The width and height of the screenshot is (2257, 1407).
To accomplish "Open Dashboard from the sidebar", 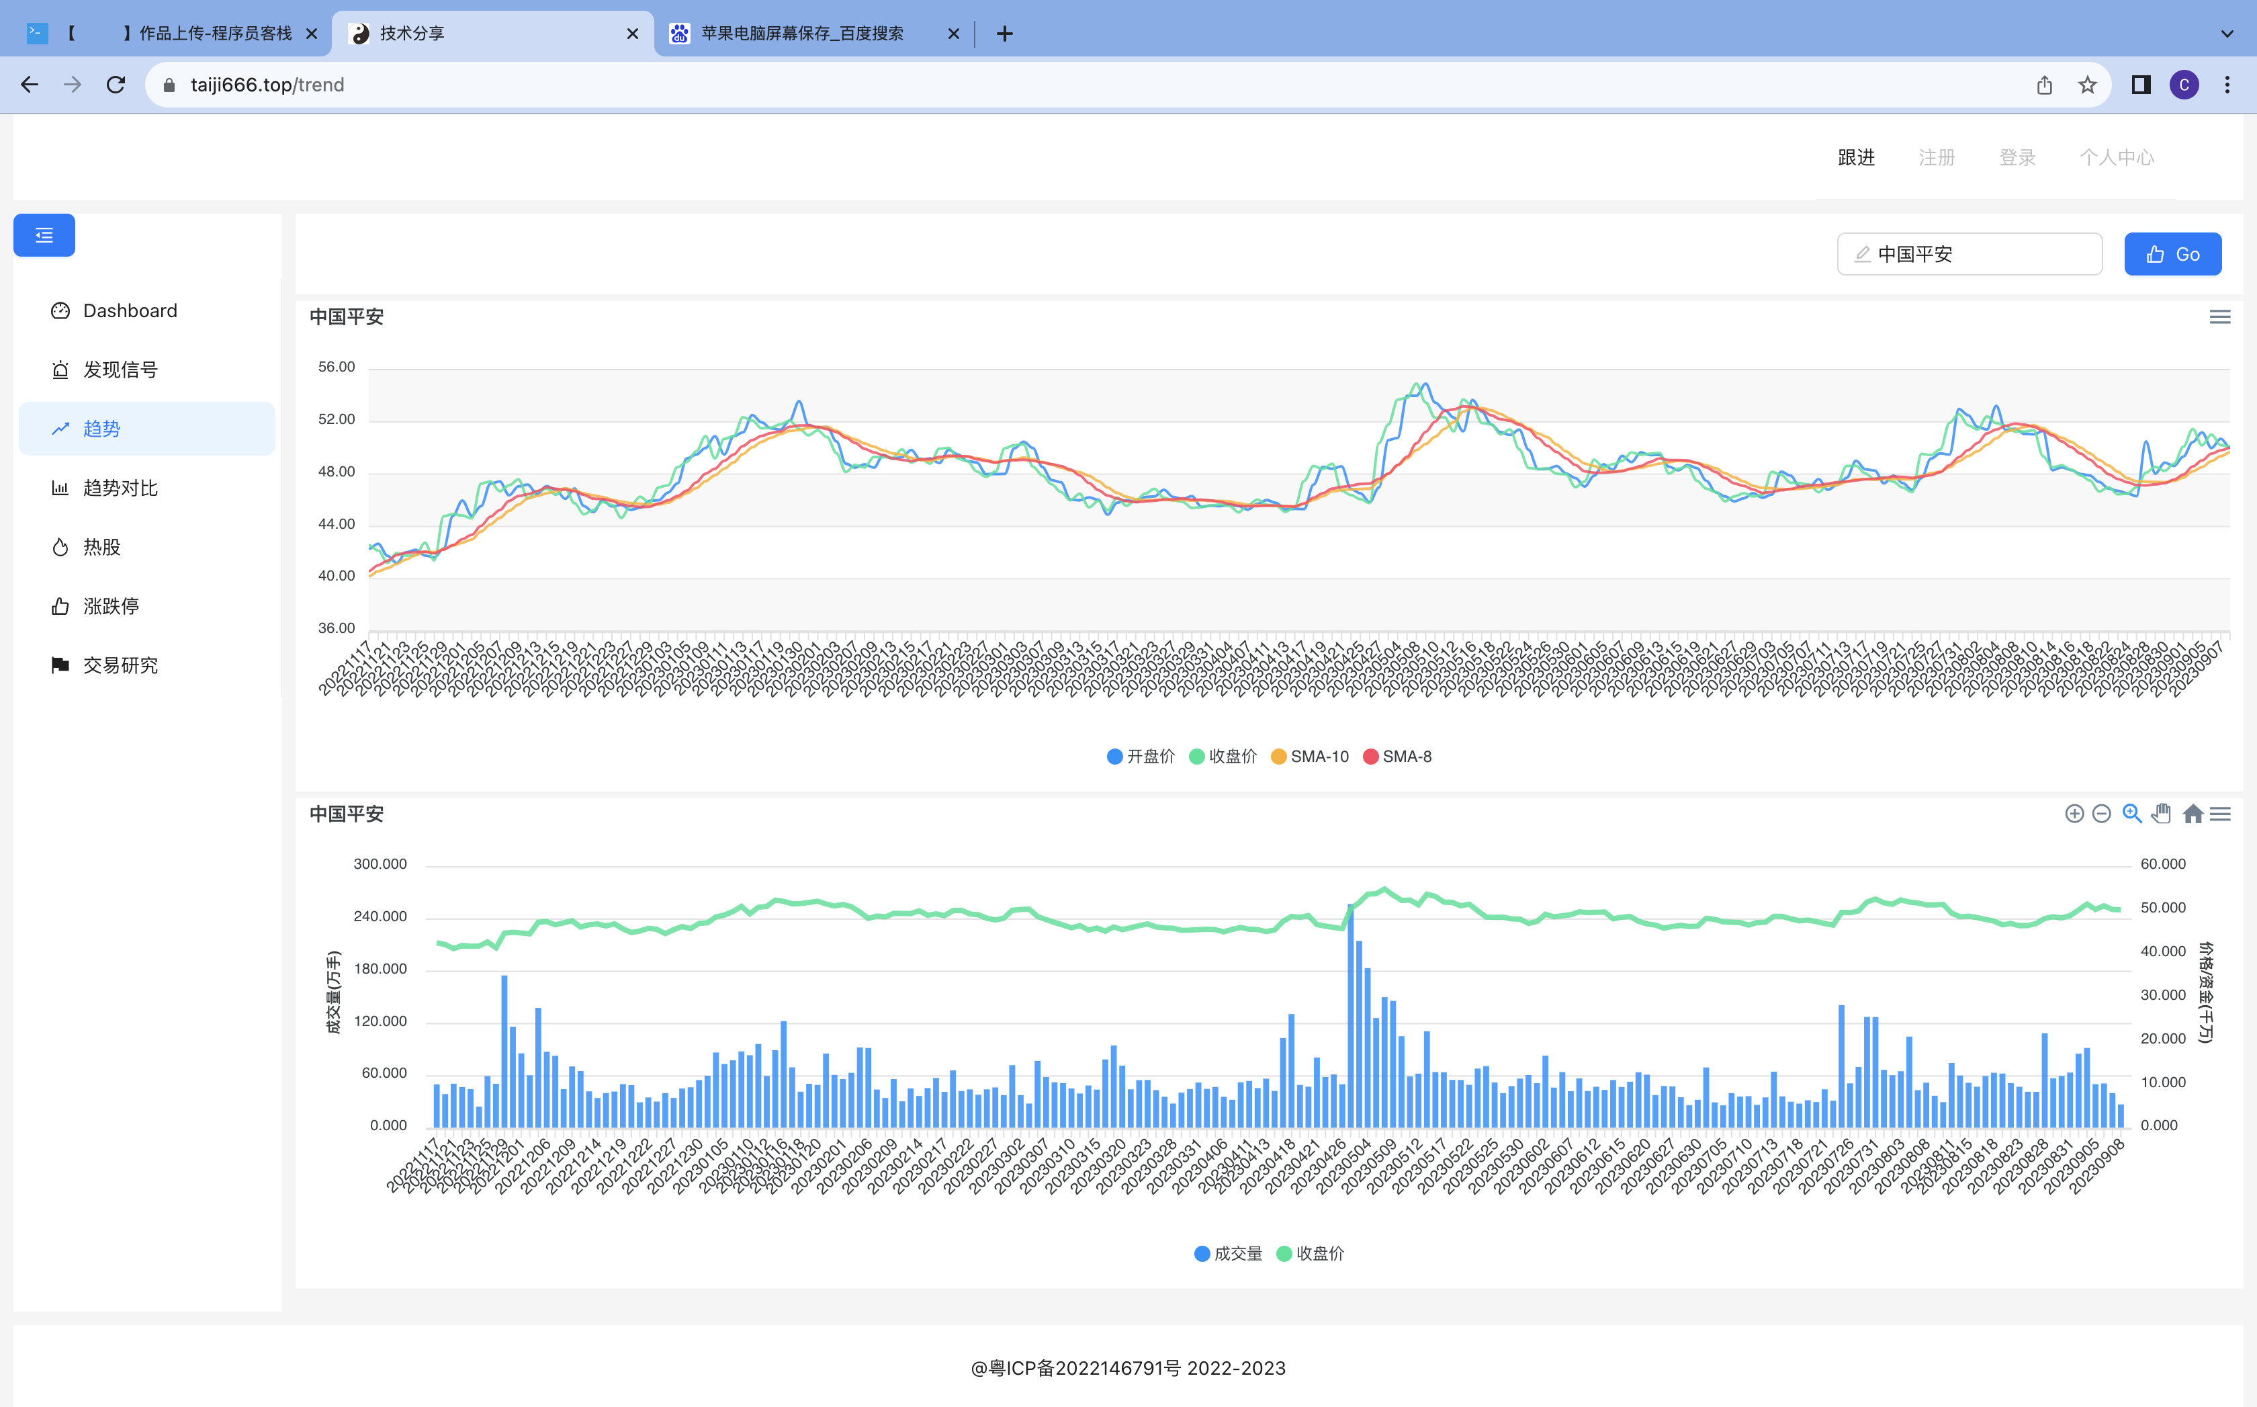I will pyautogui.click(x=147, y=311).
